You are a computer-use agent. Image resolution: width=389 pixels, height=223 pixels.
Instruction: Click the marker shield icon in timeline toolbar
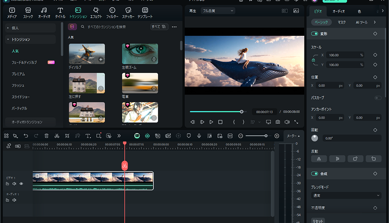pos(188,136)
